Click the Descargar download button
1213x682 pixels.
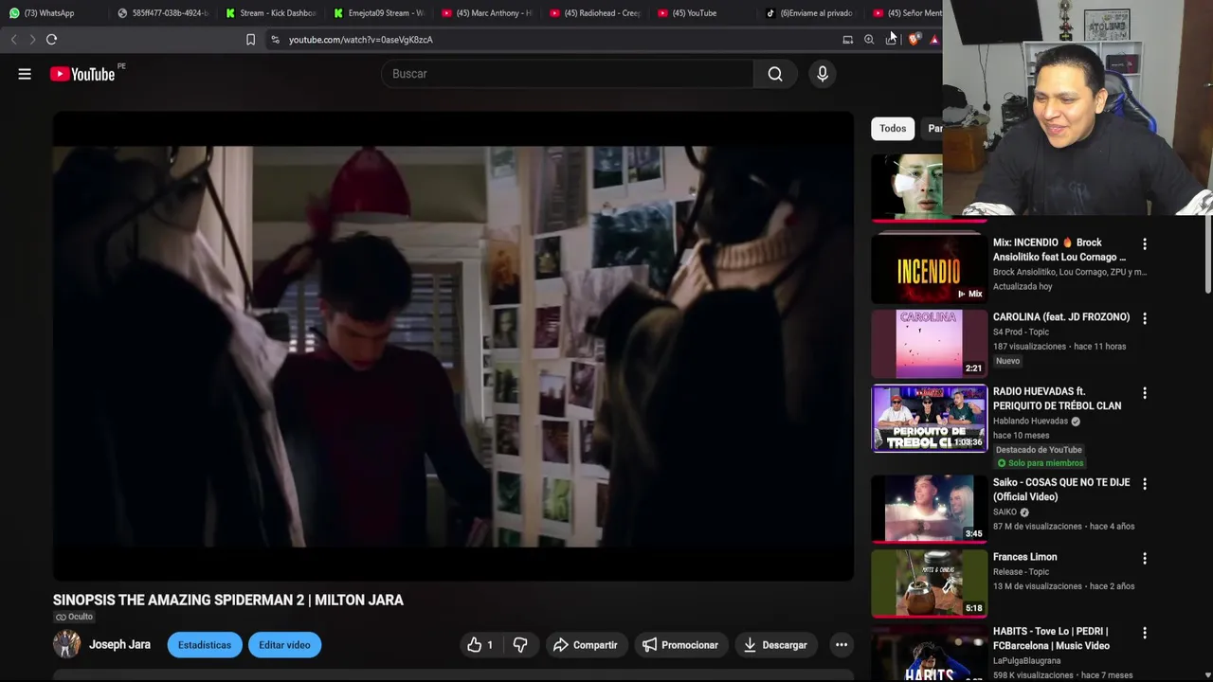coord(775,645)
